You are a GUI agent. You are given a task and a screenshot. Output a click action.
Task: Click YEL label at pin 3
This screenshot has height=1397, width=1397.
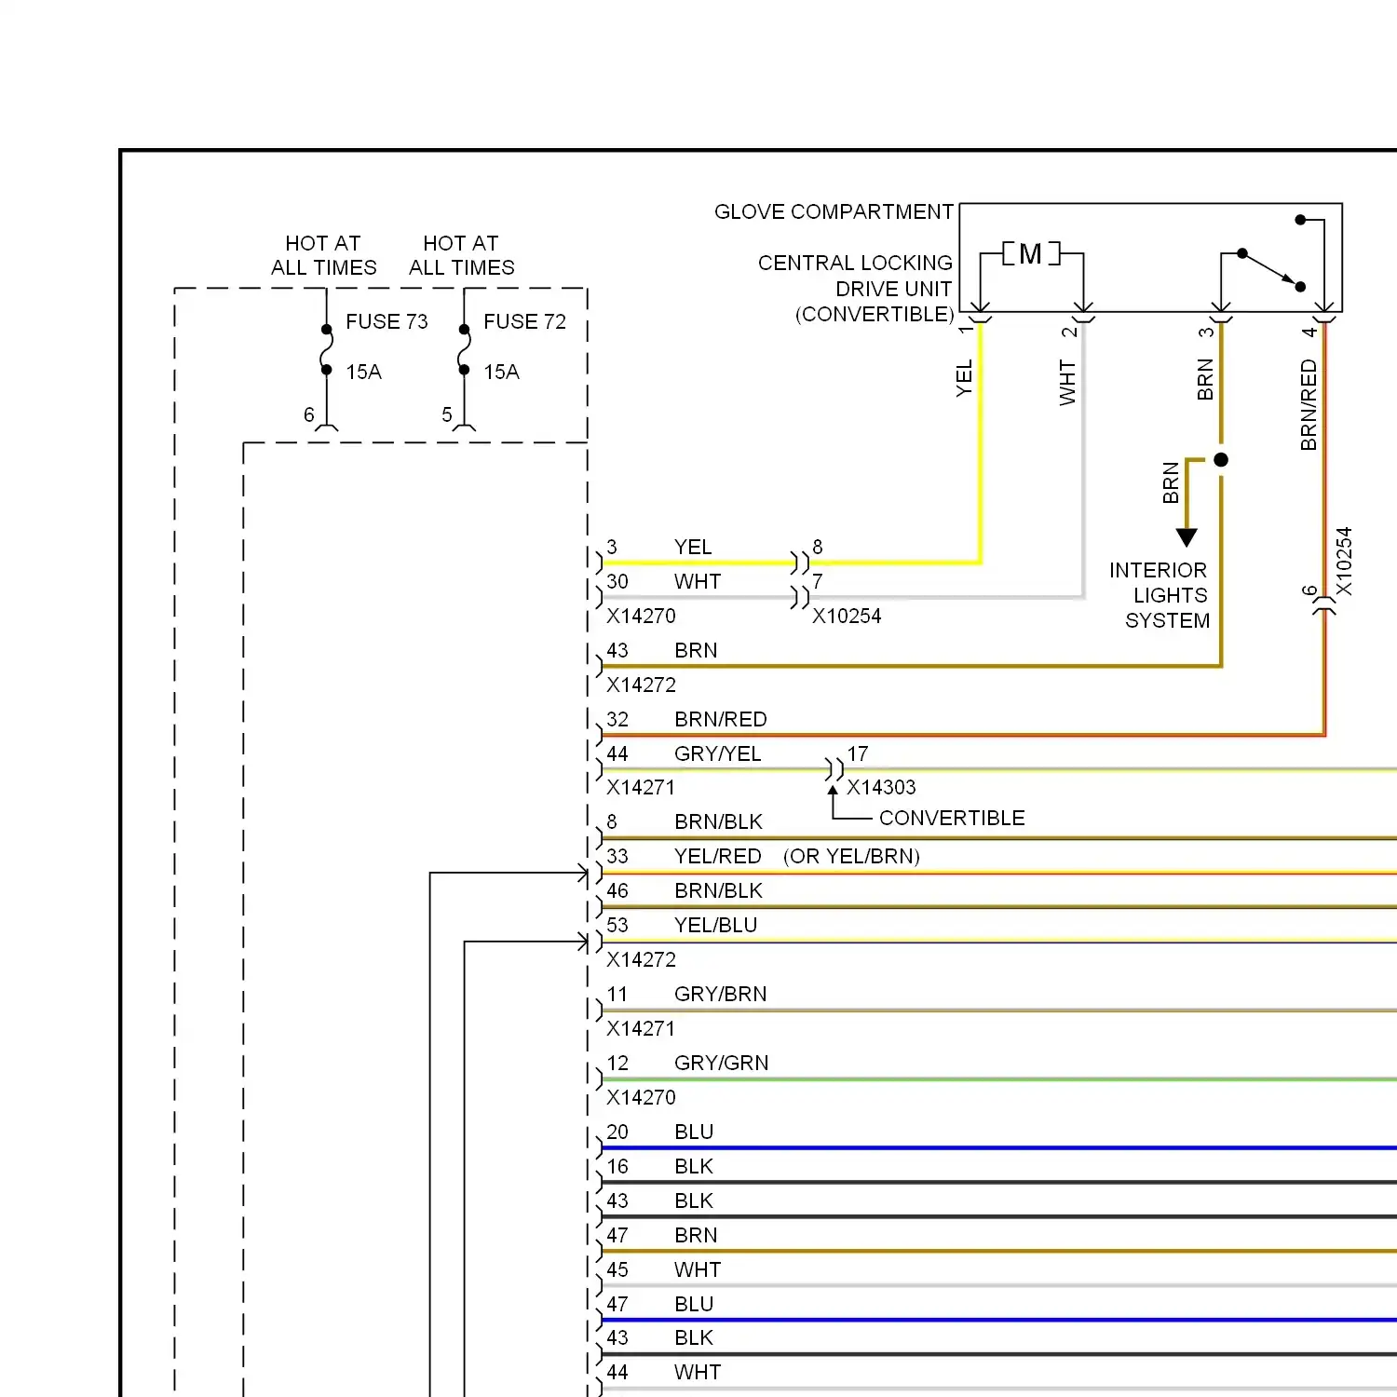[x=693, y=547]
